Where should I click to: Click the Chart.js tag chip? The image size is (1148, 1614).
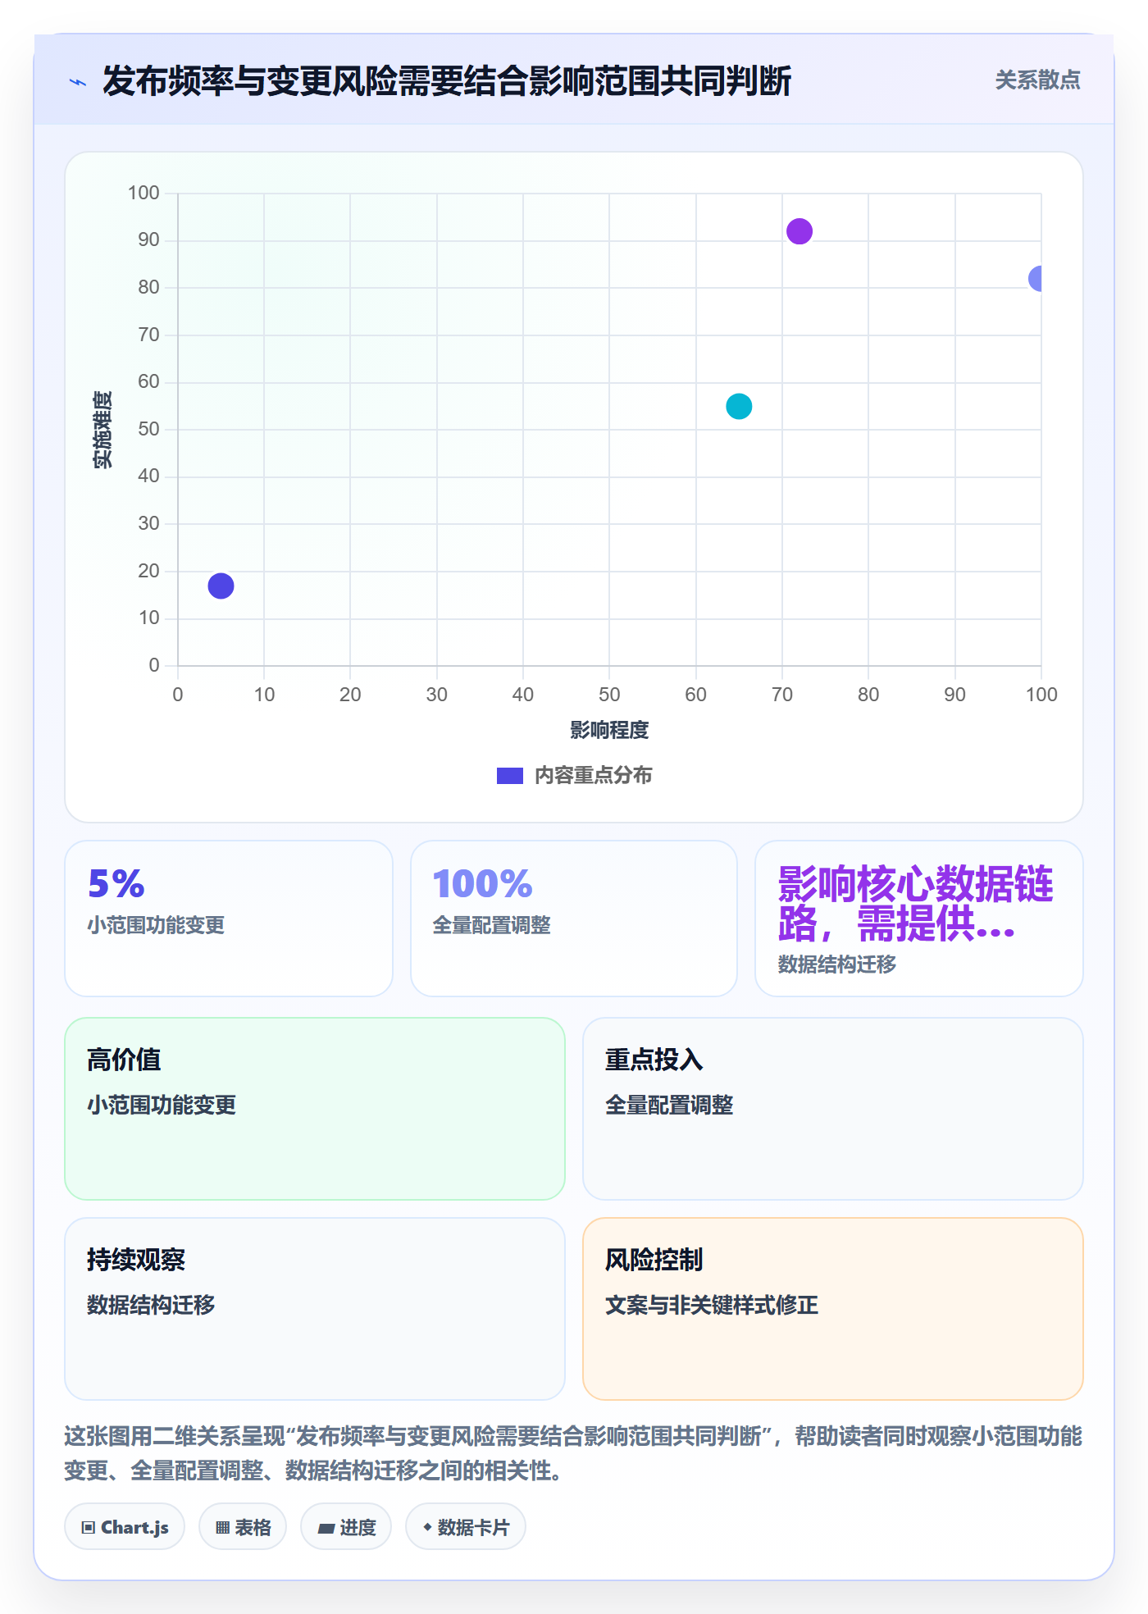[125, 1527]
